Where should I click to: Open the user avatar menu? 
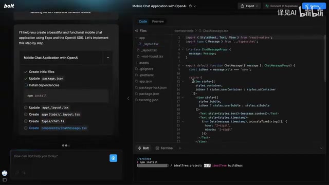[5, 173]
